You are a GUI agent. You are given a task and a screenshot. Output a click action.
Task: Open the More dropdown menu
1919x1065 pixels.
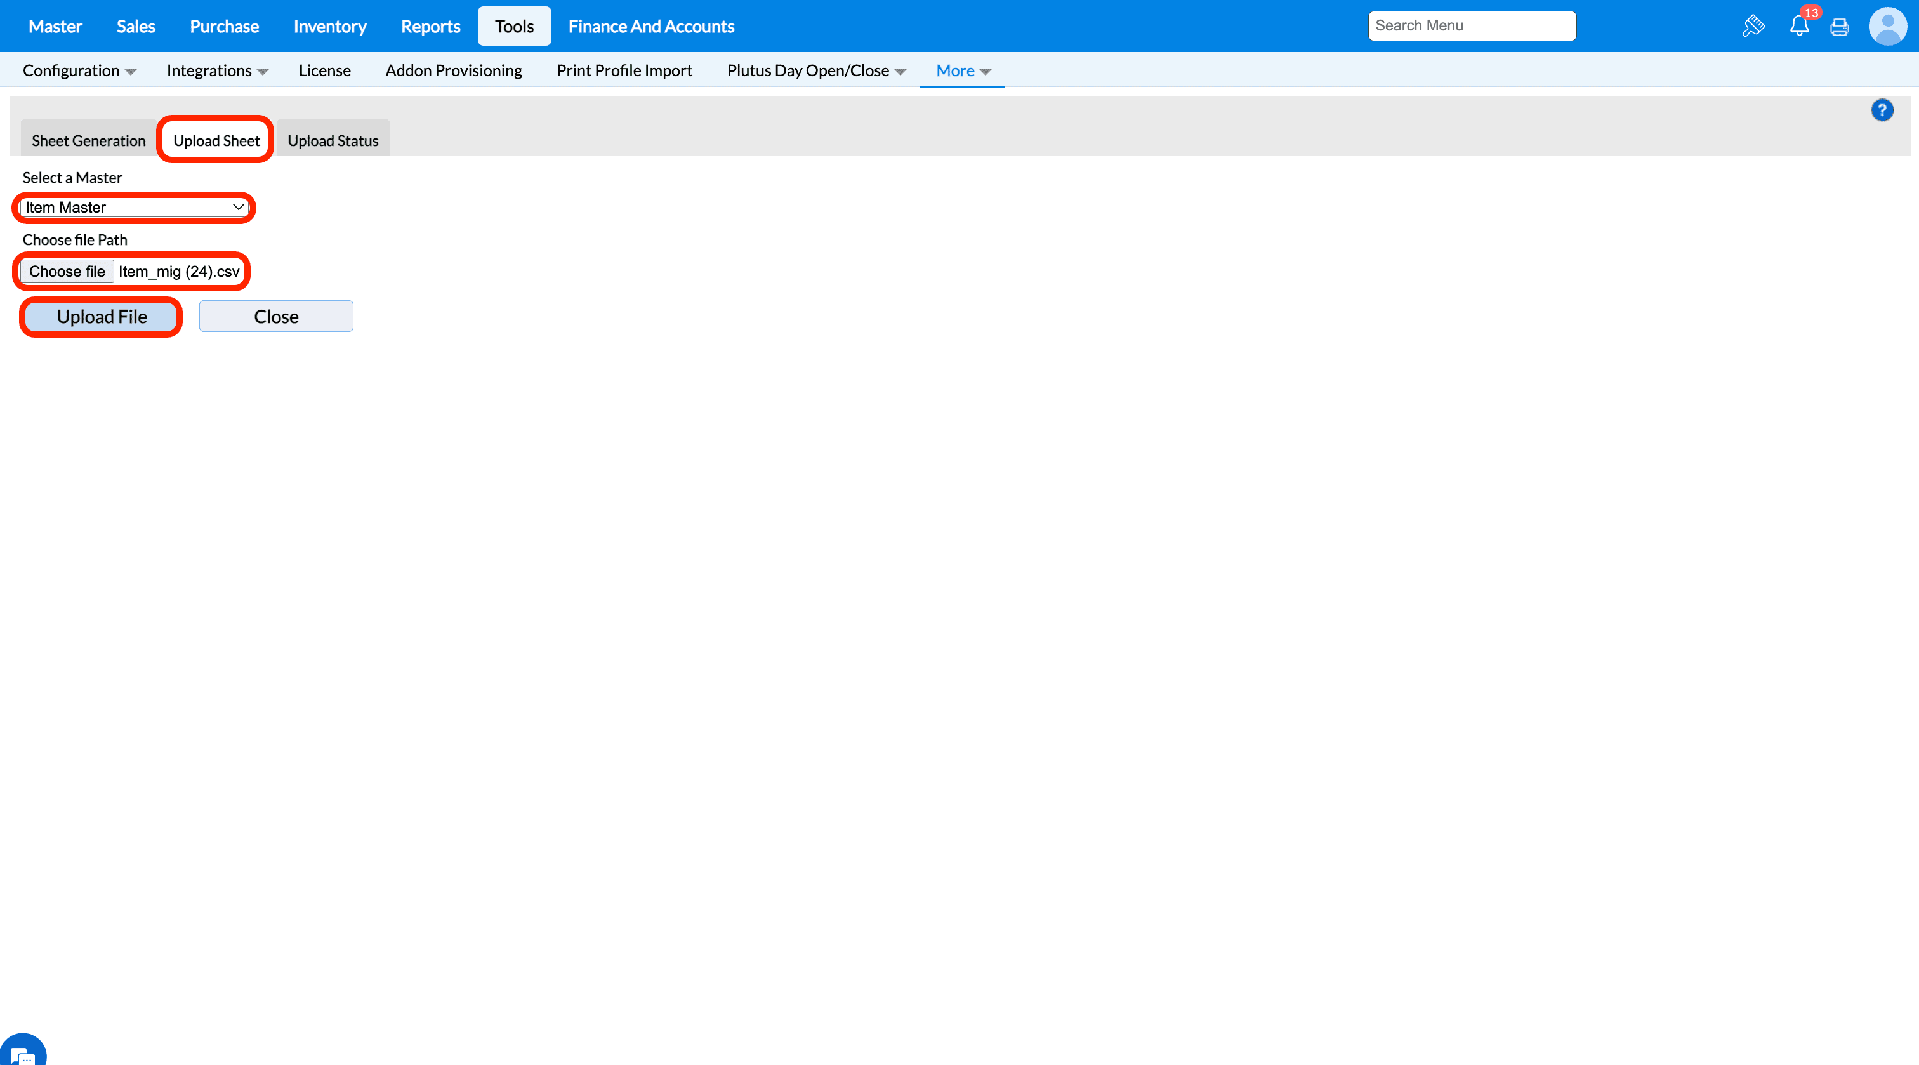coord(963,71)
